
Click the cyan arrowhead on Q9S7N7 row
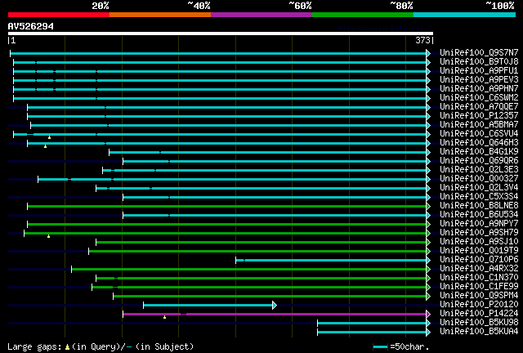(x=428, y=53)
